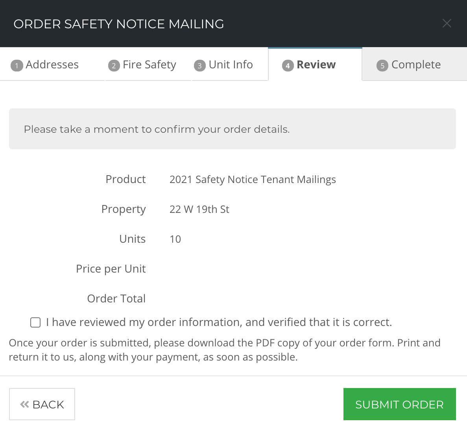Submit the order with green button
This screenshot has width=467, height=432.
point(399,404)
